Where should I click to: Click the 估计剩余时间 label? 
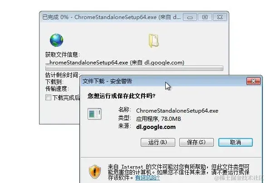[62, 75]
